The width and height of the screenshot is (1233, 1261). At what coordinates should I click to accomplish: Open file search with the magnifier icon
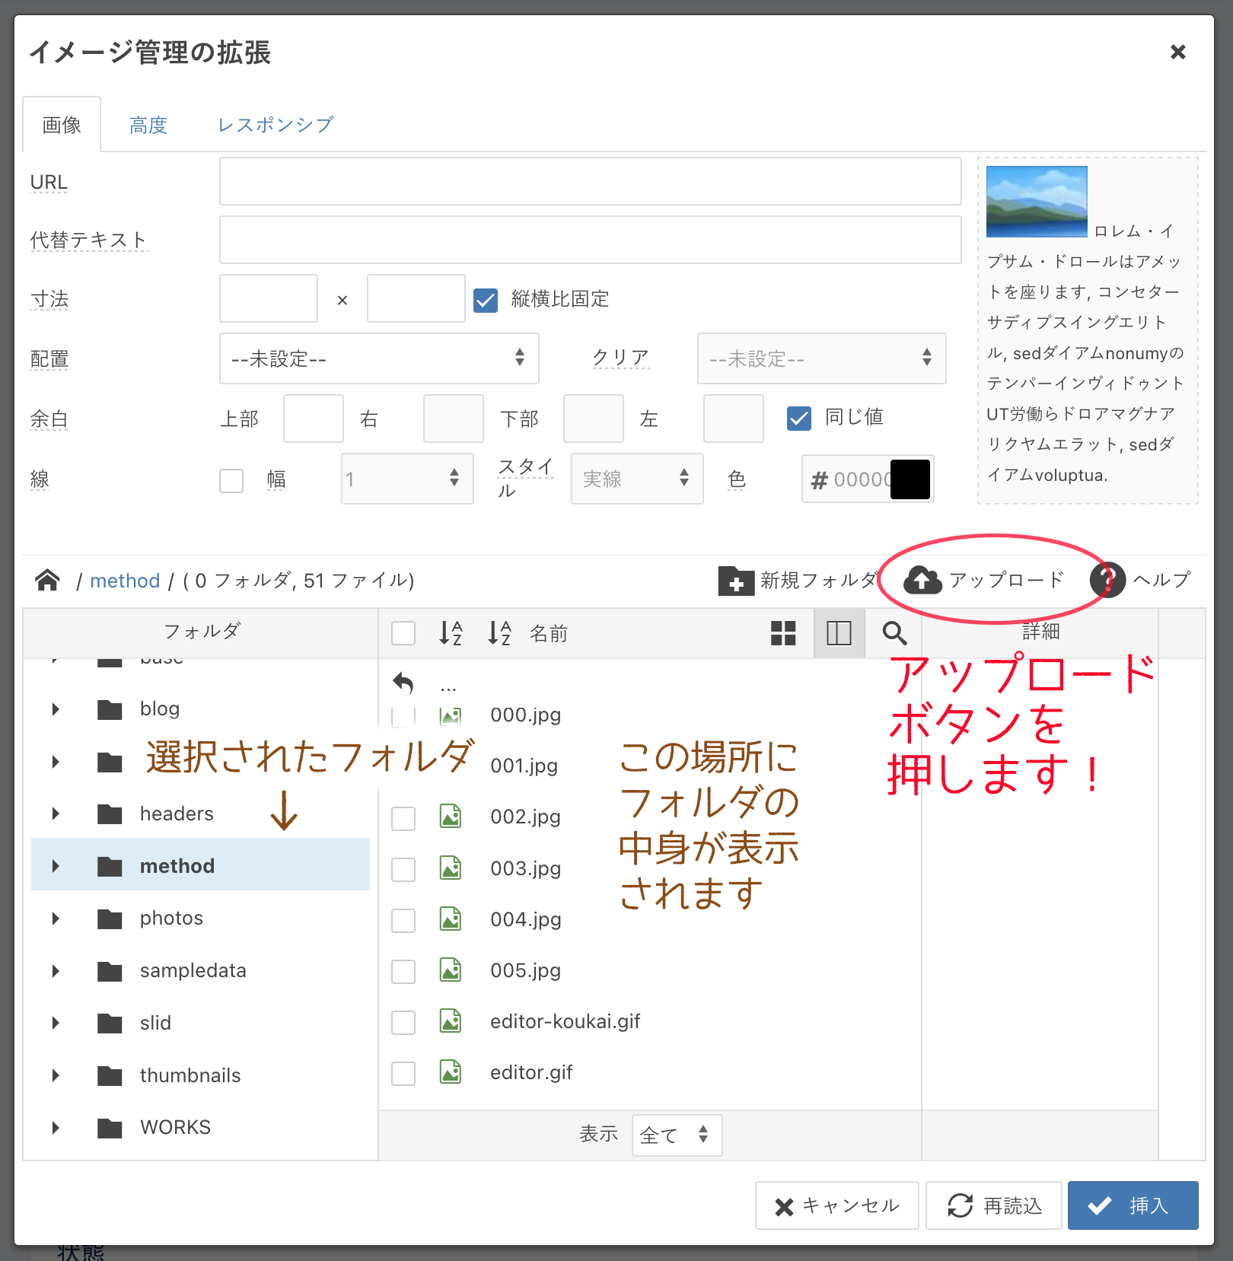(894, 633)
